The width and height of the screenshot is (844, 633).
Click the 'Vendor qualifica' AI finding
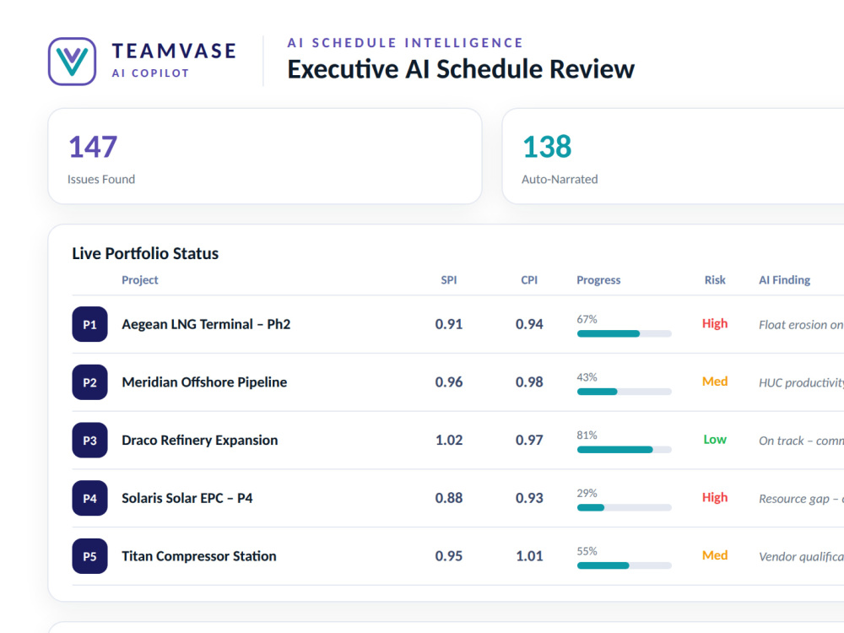coord(801,556)
